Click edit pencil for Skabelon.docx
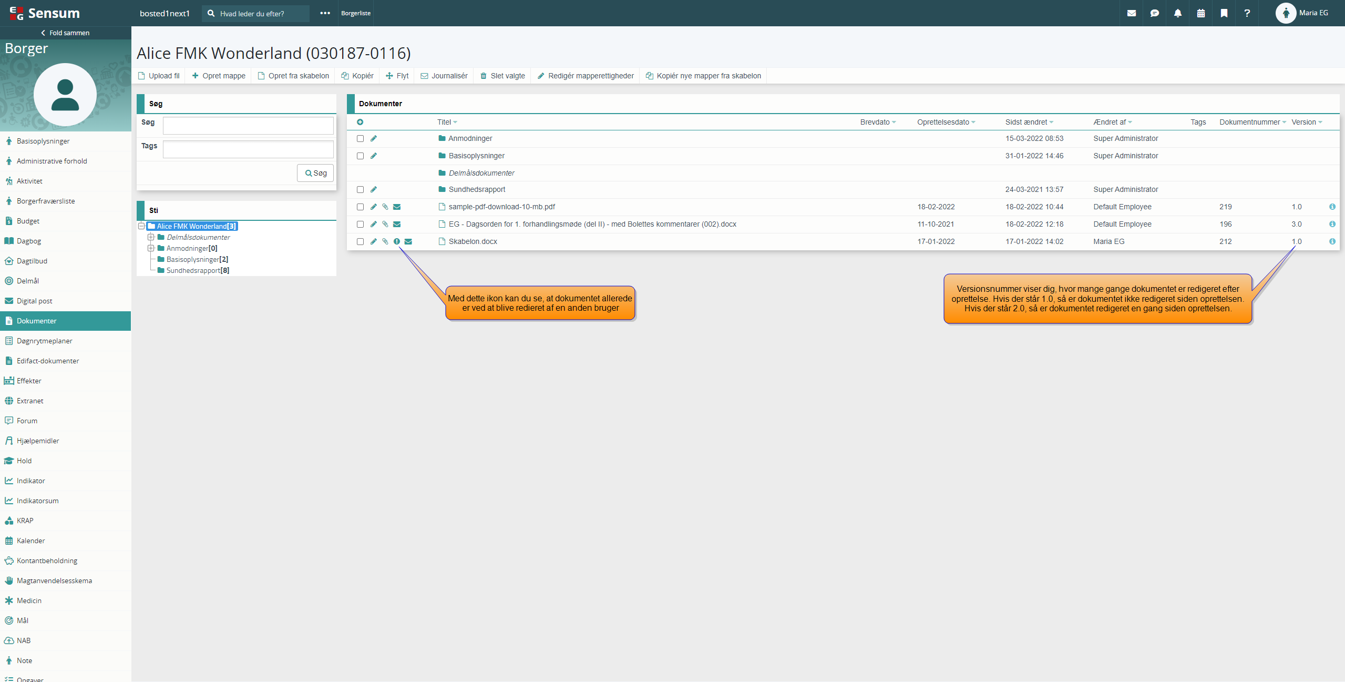 point(373,241)
